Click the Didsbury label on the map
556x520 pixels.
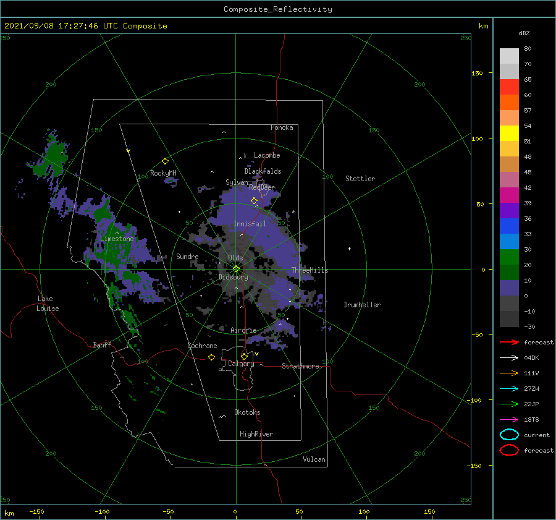(233, 277)
